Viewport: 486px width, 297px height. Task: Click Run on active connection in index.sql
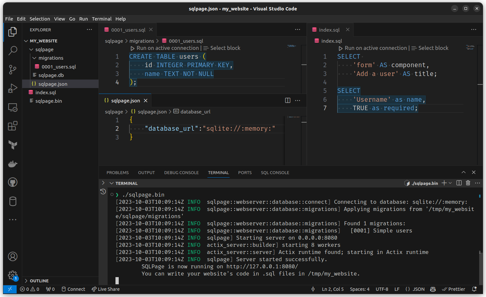pyautogui.click(x=376, y=48)
